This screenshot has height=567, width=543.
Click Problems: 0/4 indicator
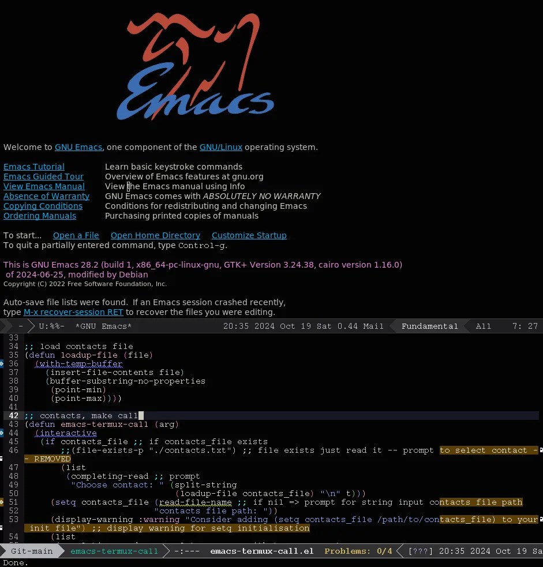point(358,551)
